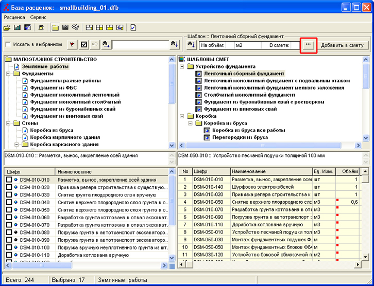Collapse the Фундаменты tree folder
Image resolution: width=374 pixels, height=286 pixels.
(9, 74)
